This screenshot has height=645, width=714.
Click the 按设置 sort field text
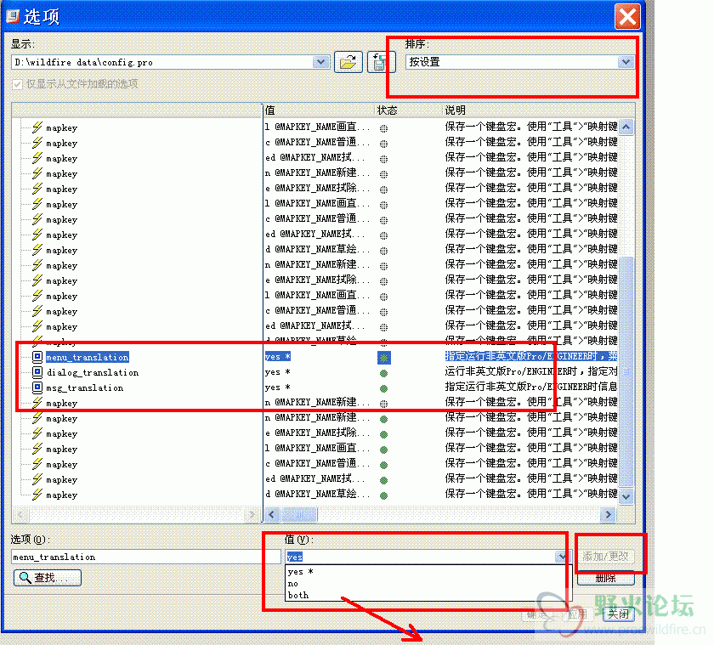click(424, 62)
